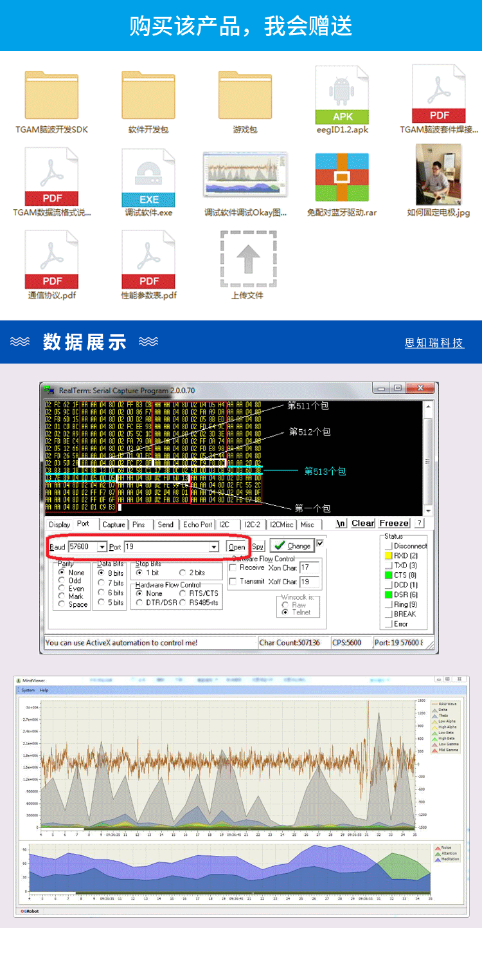This screenshot has width=482, height=962.
Task: Select Odd parity
Action: [x=62, y=580]
